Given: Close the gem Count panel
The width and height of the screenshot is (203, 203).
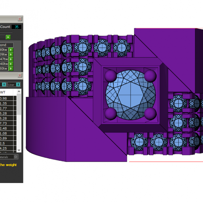Looking at the screenshot, I should click(20, 19).
